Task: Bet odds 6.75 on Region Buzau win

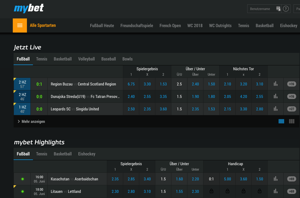Action: (x=131, y=84)
